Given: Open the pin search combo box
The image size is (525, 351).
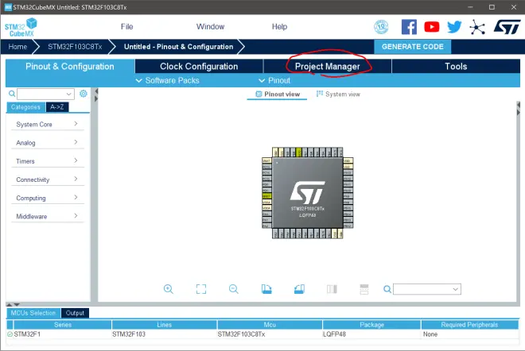Looking at the screenshot, I should [x=427, y=289].
